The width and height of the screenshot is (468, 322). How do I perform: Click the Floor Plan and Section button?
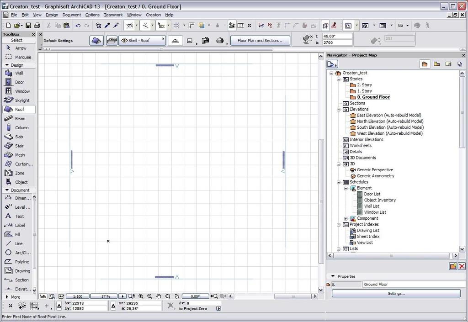click(260, 41)
